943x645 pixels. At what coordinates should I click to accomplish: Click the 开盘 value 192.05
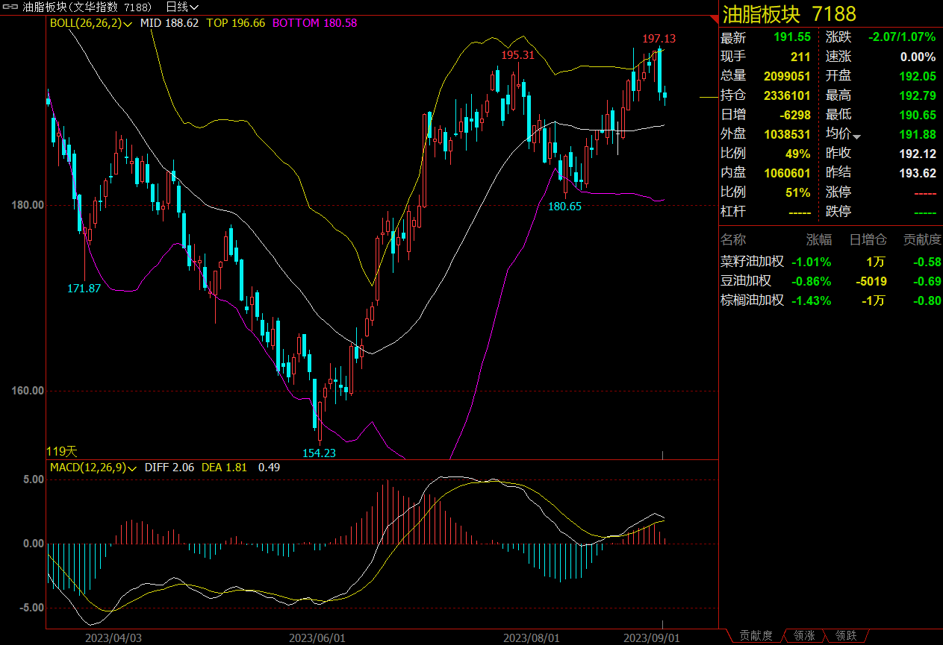918,76
